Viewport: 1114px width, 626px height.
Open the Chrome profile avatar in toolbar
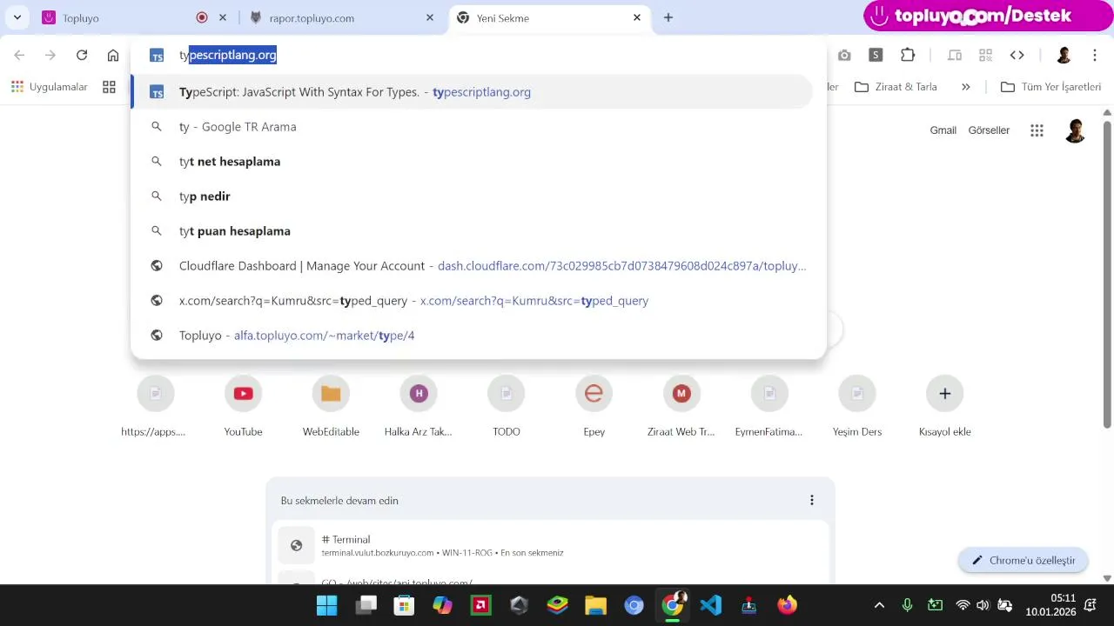[x=1064, y=55]
